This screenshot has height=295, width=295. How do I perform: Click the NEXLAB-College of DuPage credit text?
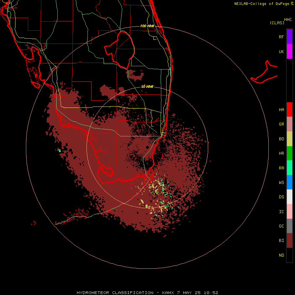click(262, 4)
